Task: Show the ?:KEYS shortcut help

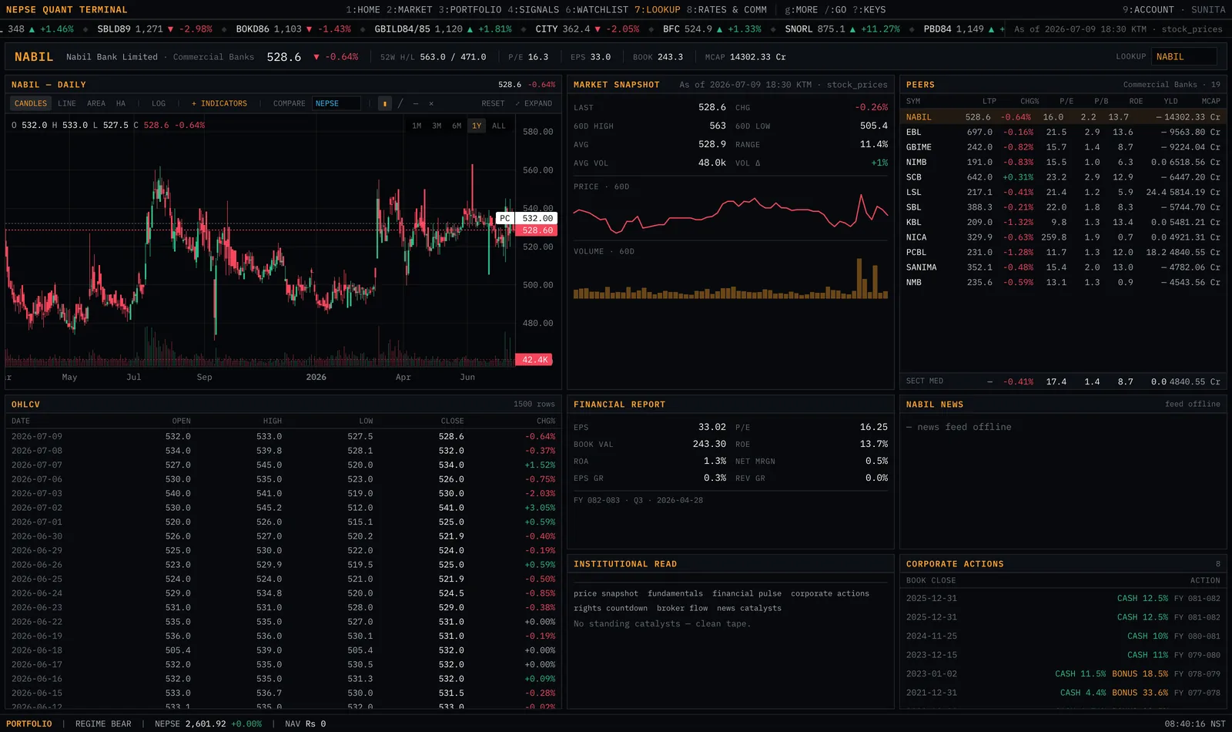Action: click(x=869, y=10)
